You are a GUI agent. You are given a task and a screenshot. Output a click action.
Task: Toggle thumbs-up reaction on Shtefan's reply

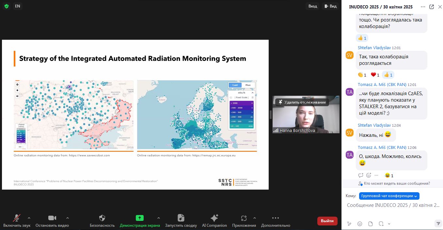[388, 75]
